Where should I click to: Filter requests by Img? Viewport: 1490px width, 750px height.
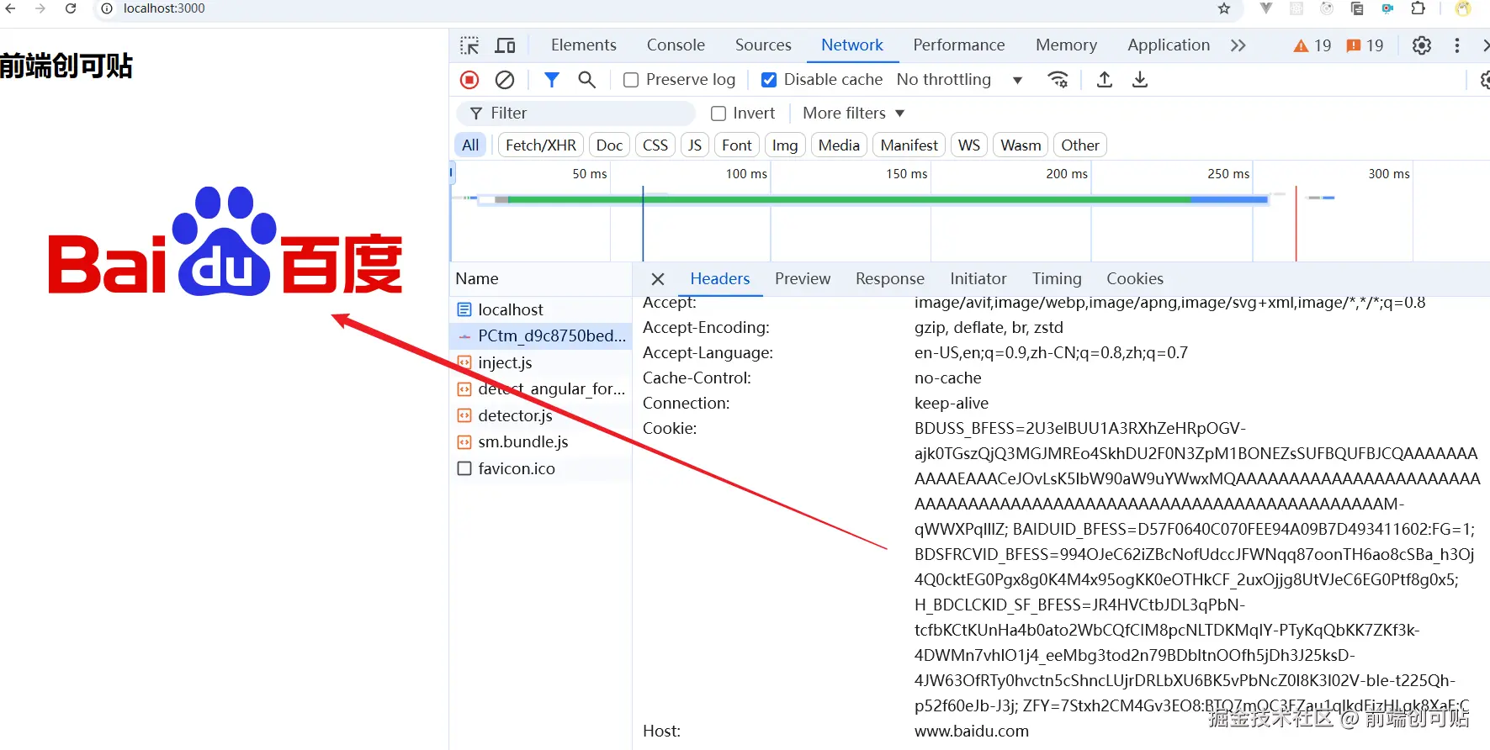point(785,145)
